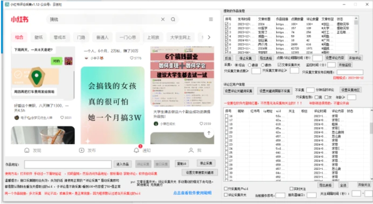
Task: Open 通知 notifications bell icon
Action: click(x=136, y=150)
